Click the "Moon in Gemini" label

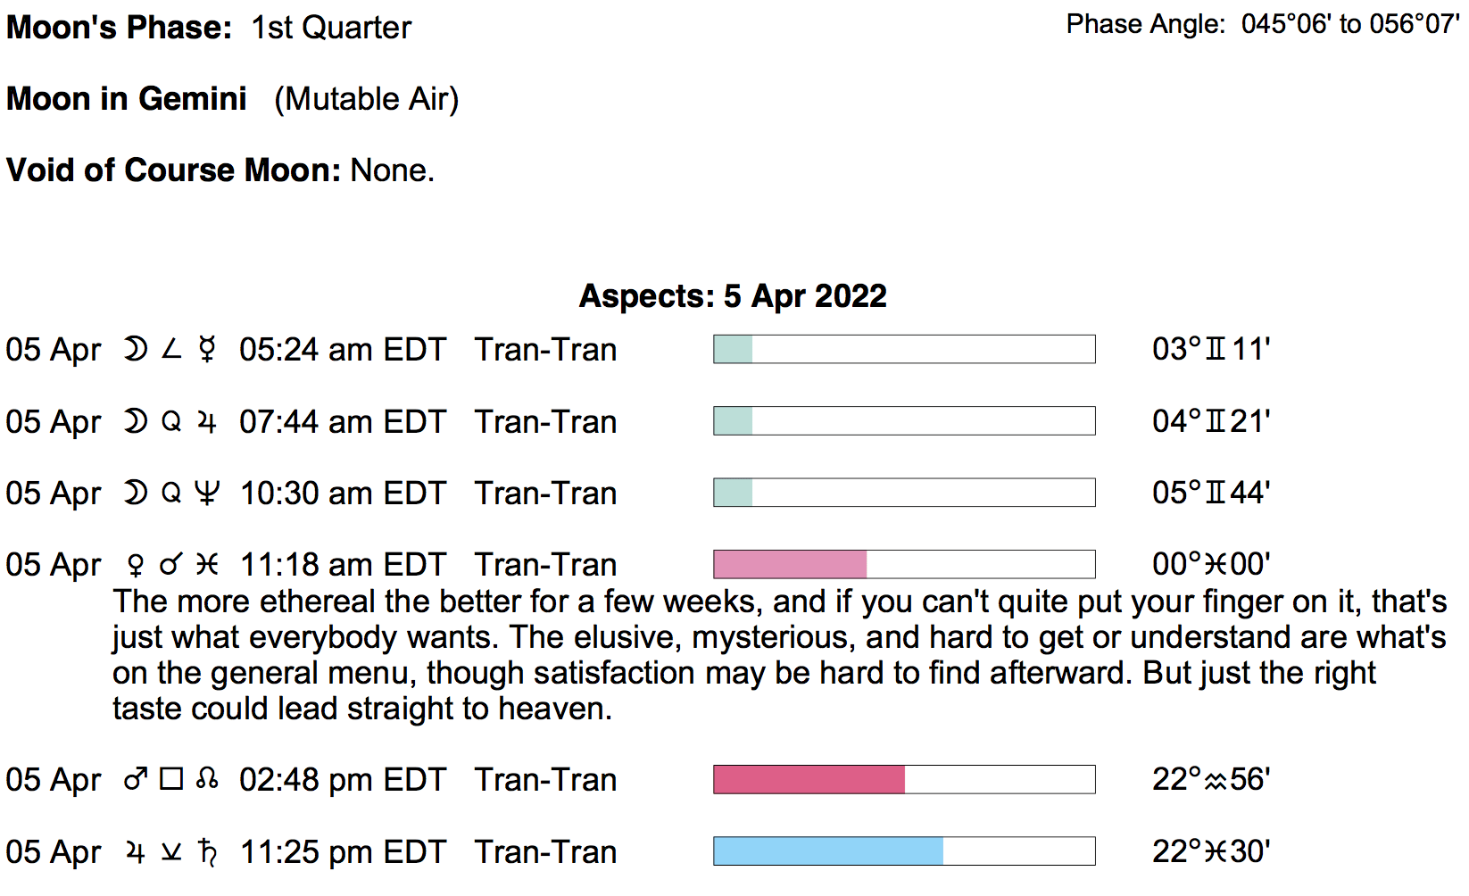point(127,98)
